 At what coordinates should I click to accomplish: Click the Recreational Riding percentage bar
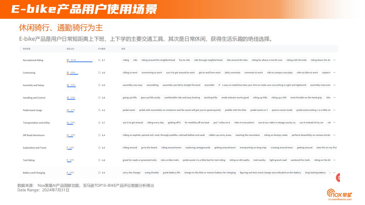[80, 62]
